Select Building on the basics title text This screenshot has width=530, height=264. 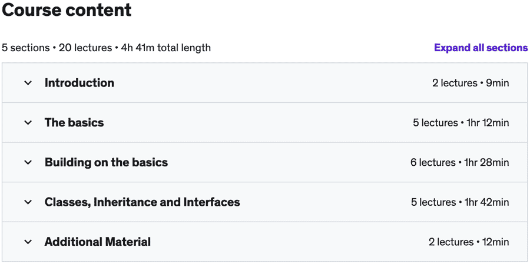[x=106, y=162]
